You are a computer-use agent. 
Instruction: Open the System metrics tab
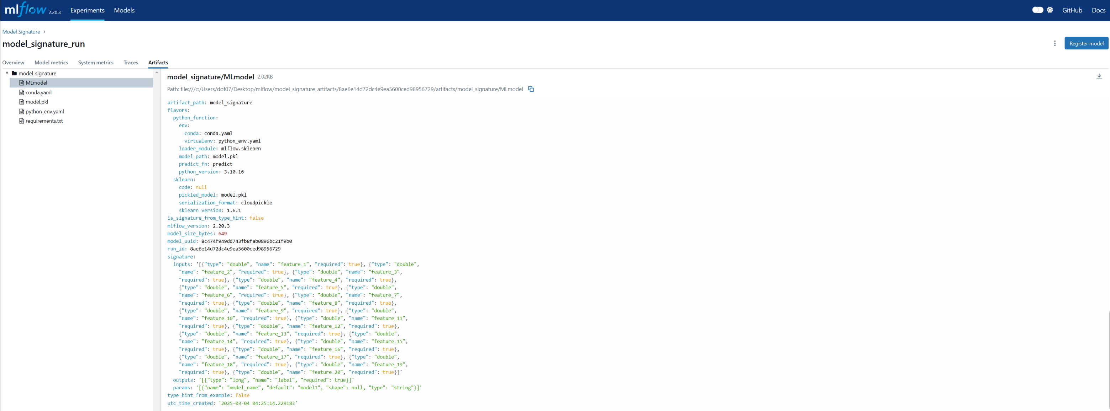pos(96,63)
